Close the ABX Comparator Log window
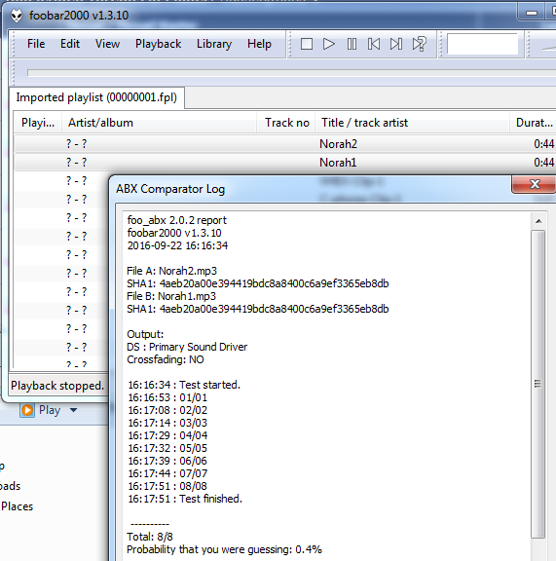 535,184
